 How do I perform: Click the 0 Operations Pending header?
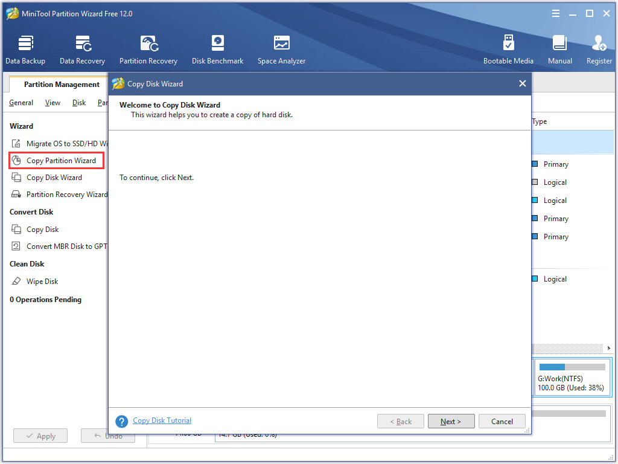pos(45,300)
